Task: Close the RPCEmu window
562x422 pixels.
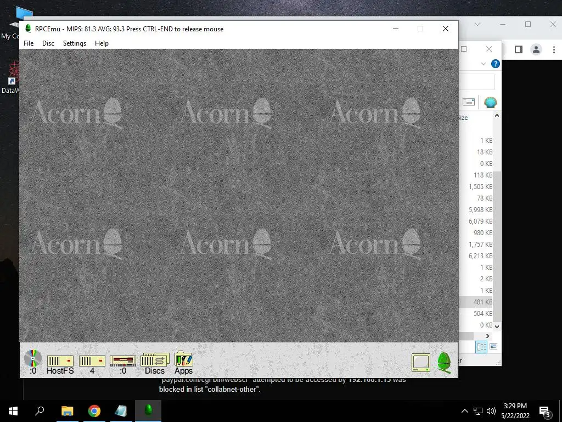Action: tap(446, 29)
